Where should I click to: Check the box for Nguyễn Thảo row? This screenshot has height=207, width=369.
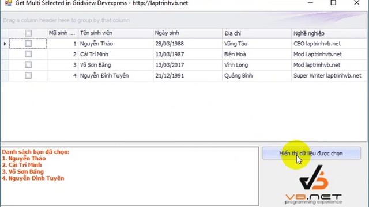pos(28,44)
